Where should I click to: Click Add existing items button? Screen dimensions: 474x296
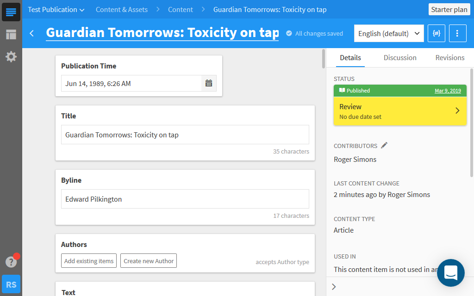[89, 261]
